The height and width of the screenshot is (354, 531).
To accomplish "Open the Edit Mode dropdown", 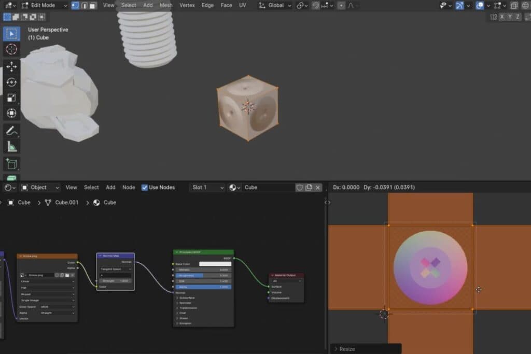I will [44, 5].
